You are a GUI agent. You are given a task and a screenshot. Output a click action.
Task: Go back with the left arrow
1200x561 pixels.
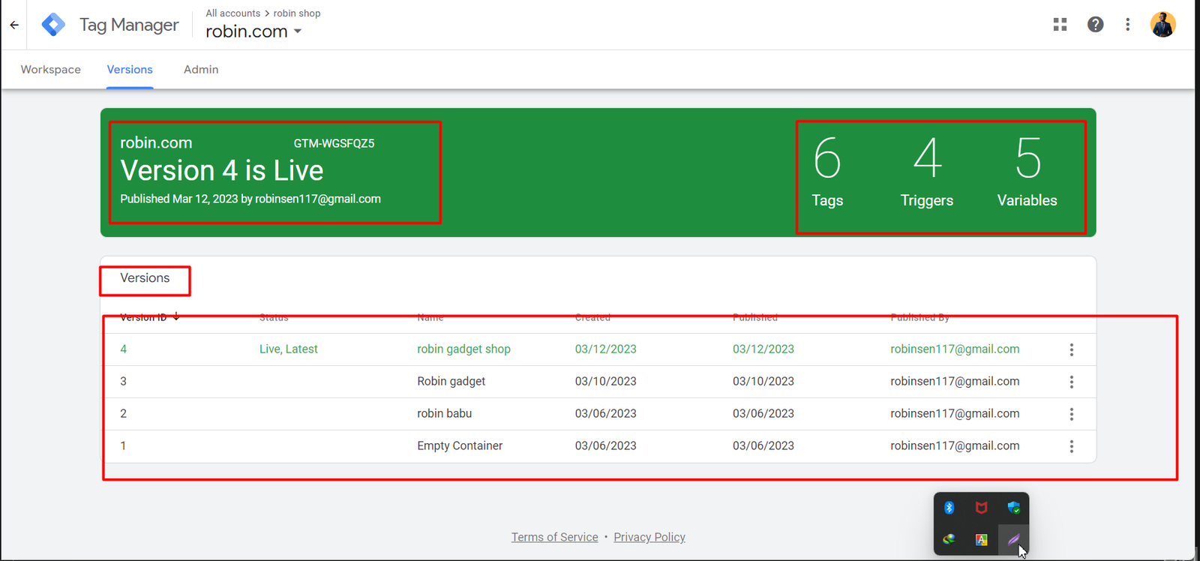click(14, 25)
